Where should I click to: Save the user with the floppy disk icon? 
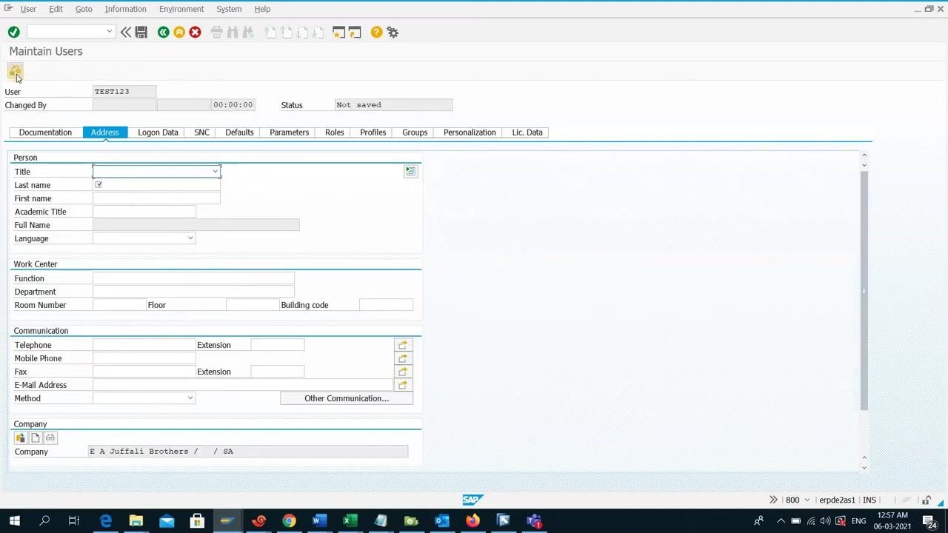[141, 32]
